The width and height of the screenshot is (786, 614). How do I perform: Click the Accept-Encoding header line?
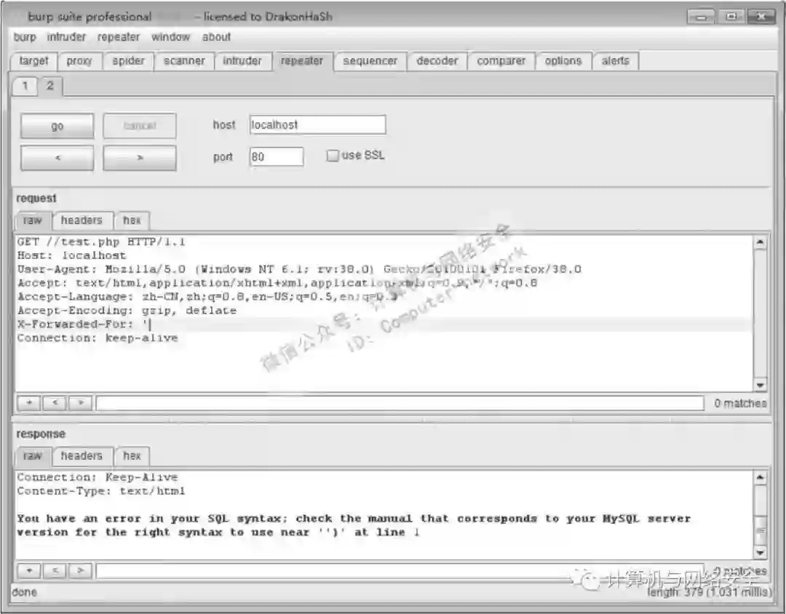pos(127,311)
